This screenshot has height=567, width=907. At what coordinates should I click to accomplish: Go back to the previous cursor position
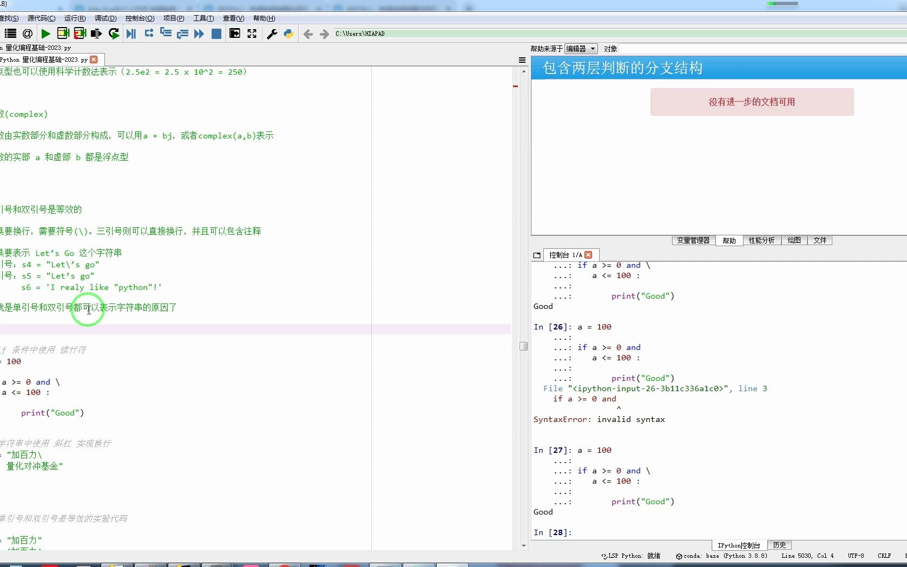coord(308,34)
